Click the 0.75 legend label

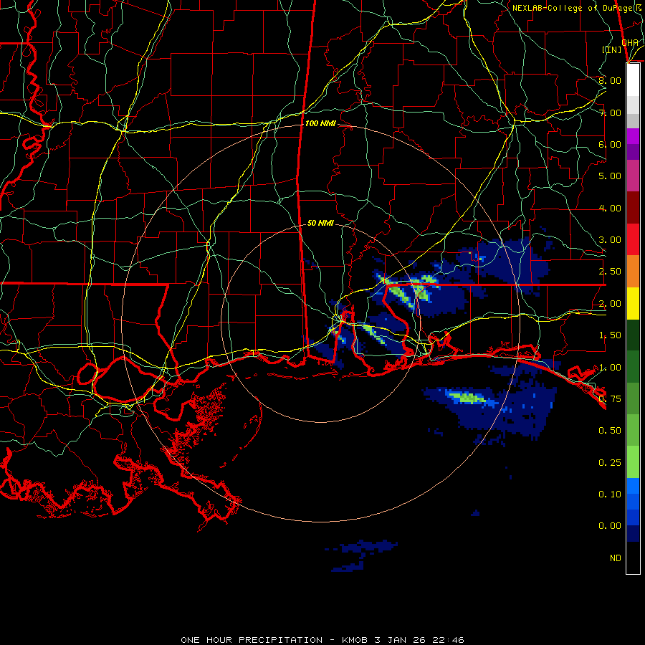coord(610,399)
